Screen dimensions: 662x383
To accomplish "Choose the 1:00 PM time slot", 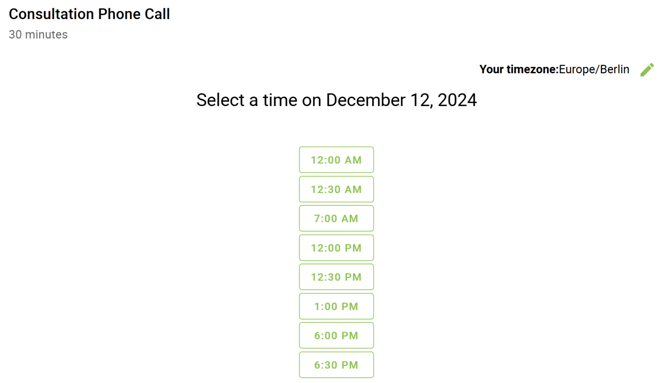I will pyautogui.click(x=336, y=306).
